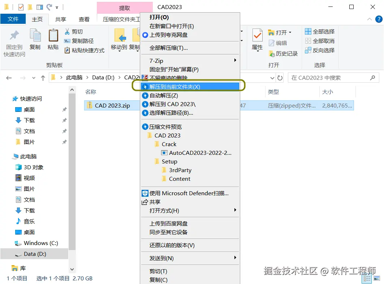The width and height of the screenshot is (384, 284).
Task: Click Invert selection (反向选择)
Action: (x=320, y=51)
